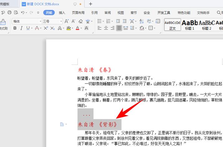Toggle italic formatting
Screen dimensions: 223x147
point(21,28)
